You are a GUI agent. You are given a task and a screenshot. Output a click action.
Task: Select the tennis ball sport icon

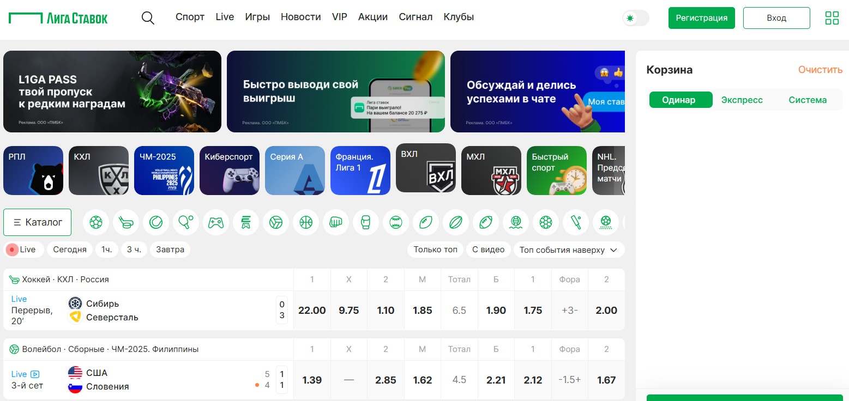pos(156,222)
